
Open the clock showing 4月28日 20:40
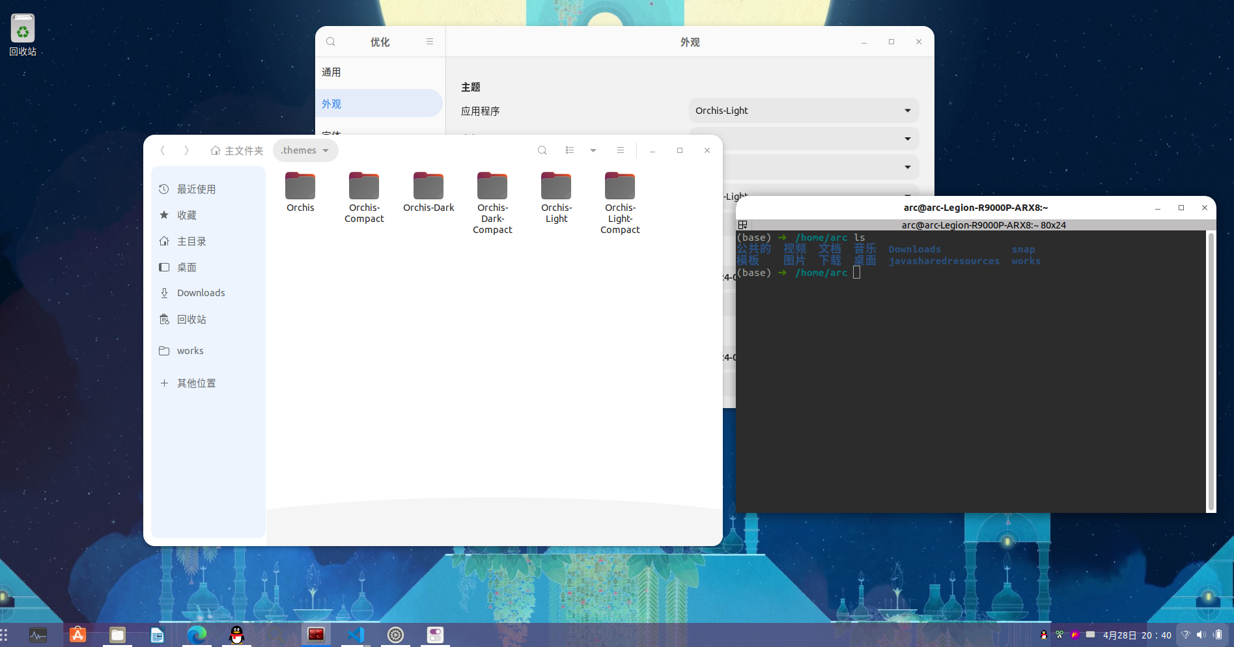pos(1137,635)
